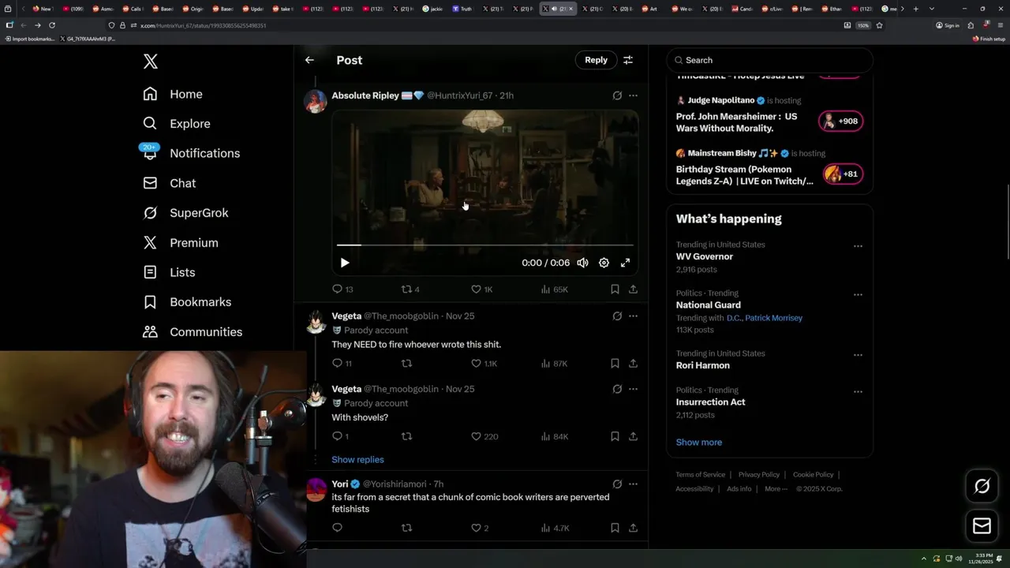Image resolution: width=1010 pixels, height=568 pixels.
Task: Open video settings gear
Action: tap(604, 263)
